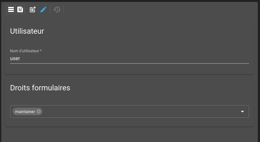Expand the Droits formulaires dropdown arrow

pyautogui.click(x=242, y=111)
